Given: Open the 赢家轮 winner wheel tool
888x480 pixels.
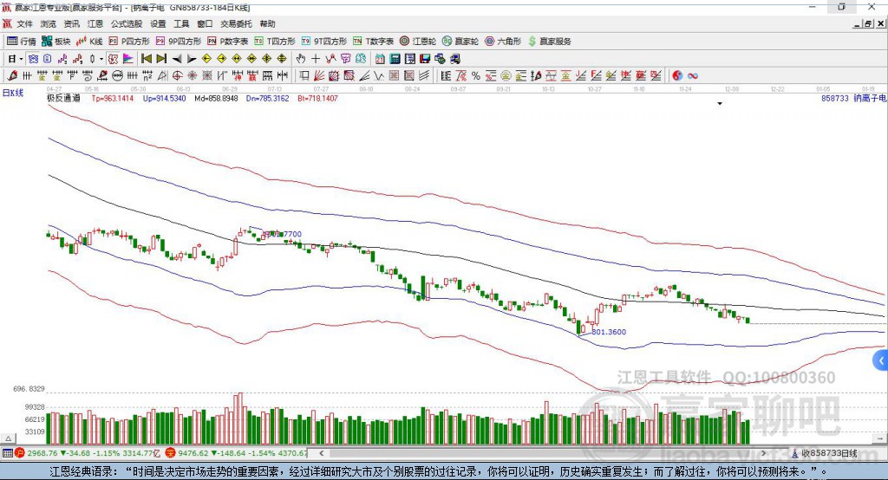Looking at the screenshot, I should pos(460,42).
